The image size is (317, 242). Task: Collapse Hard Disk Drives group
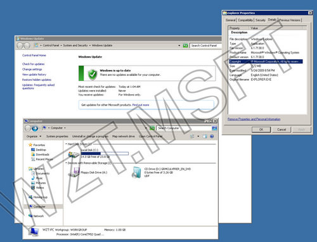tap(66, 144)
